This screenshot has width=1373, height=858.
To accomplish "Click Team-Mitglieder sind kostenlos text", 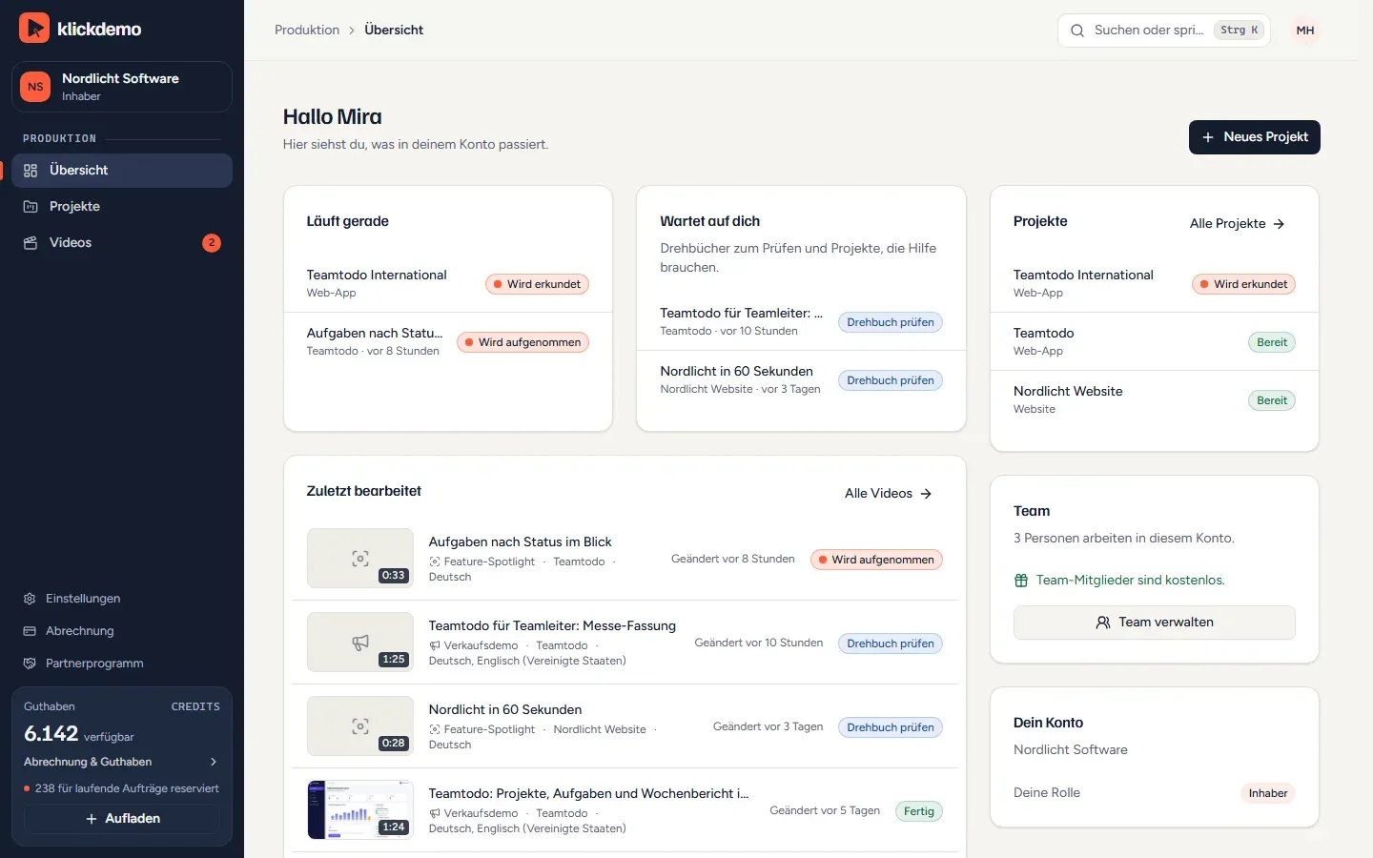I will pos(1130,581).
